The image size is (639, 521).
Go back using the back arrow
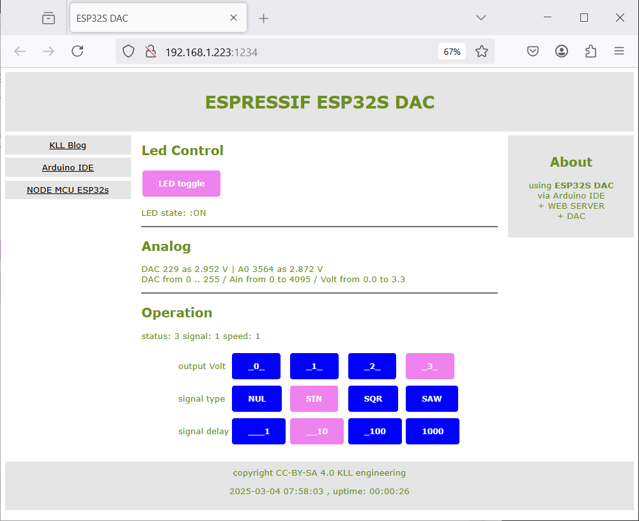20,51
